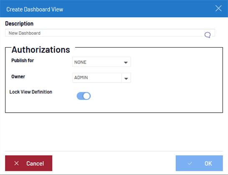Close the Create Dashboard View dialog
The width and height of the screenshot is (228, 175).
tap(218, 8)
